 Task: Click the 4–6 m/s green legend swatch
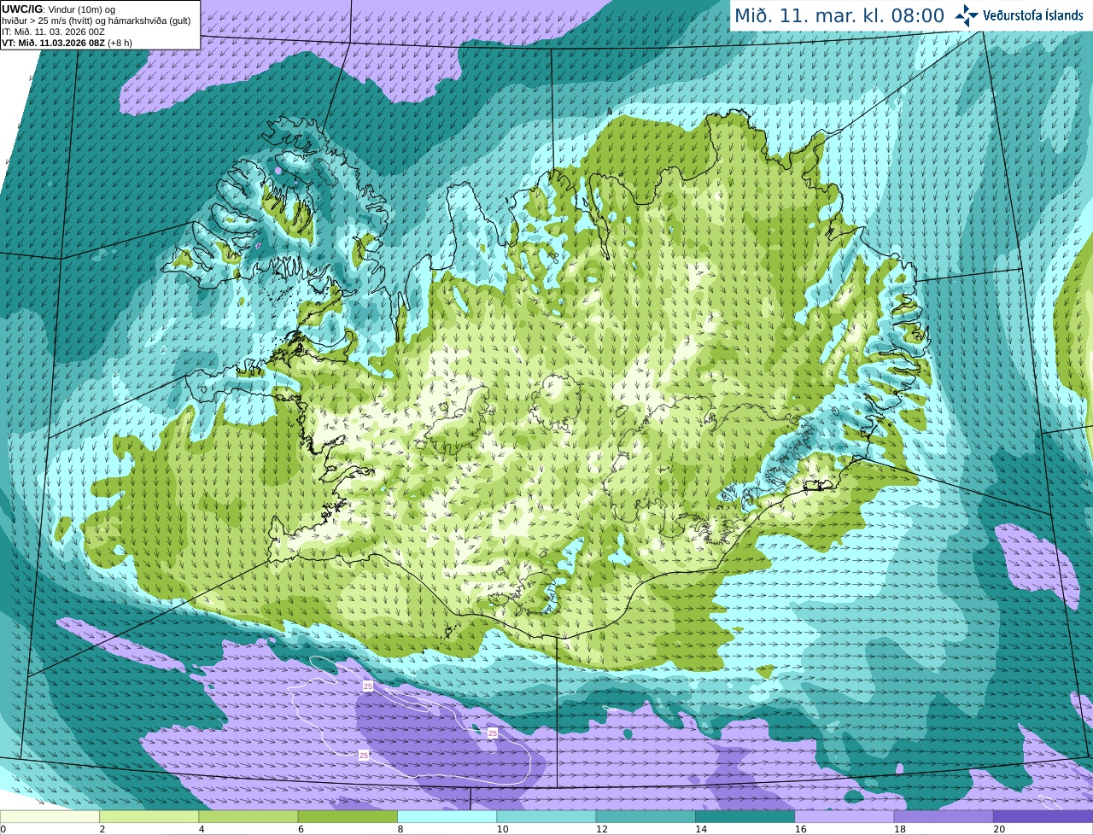pos(248,817)
